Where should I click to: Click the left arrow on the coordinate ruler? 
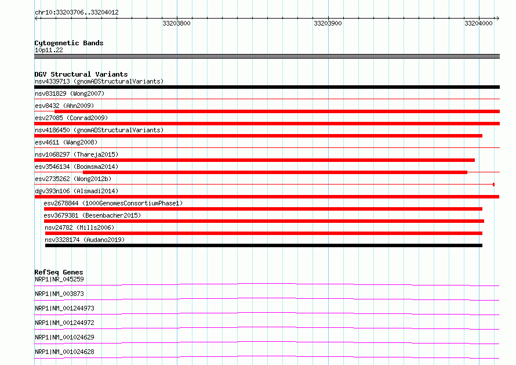(36, 18)
